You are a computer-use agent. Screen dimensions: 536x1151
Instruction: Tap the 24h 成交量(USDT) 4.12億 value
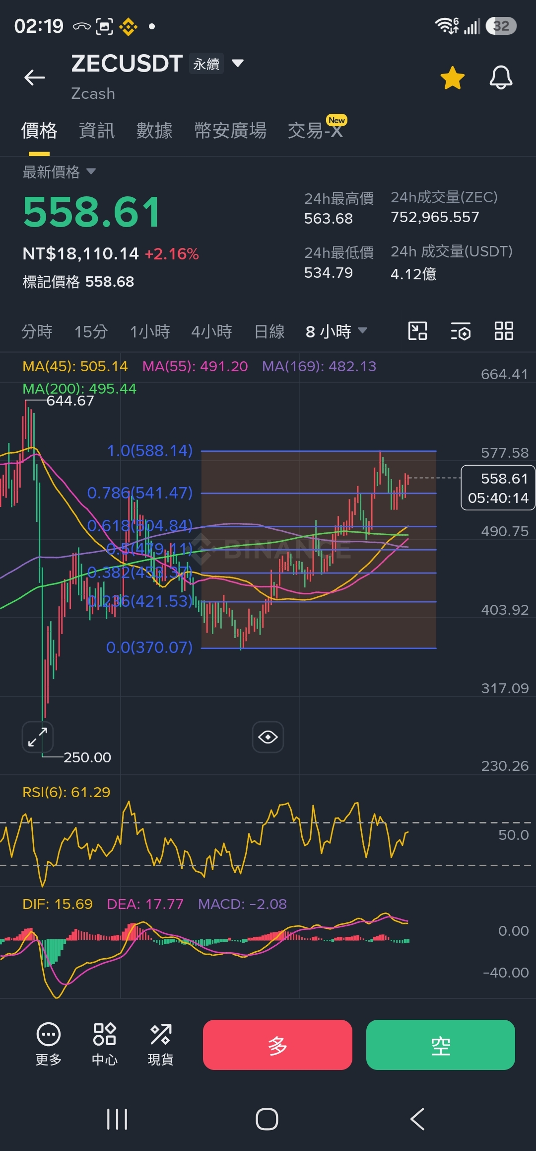[x=413, y=274]
